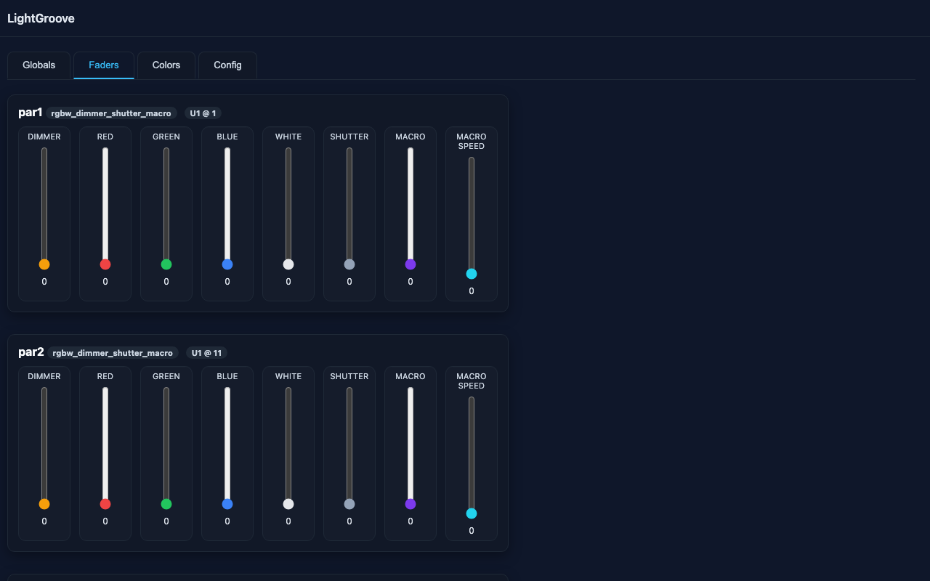
Task: Click the WHITE fader handle for par1
Action: (x=288, y=264)
